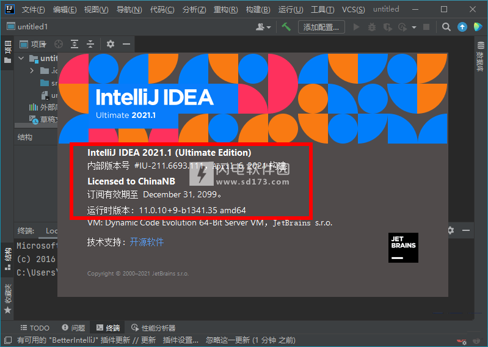Click the project panel horizontal scrollbar
Screen dimensions: 488x347
pos(36,125)
